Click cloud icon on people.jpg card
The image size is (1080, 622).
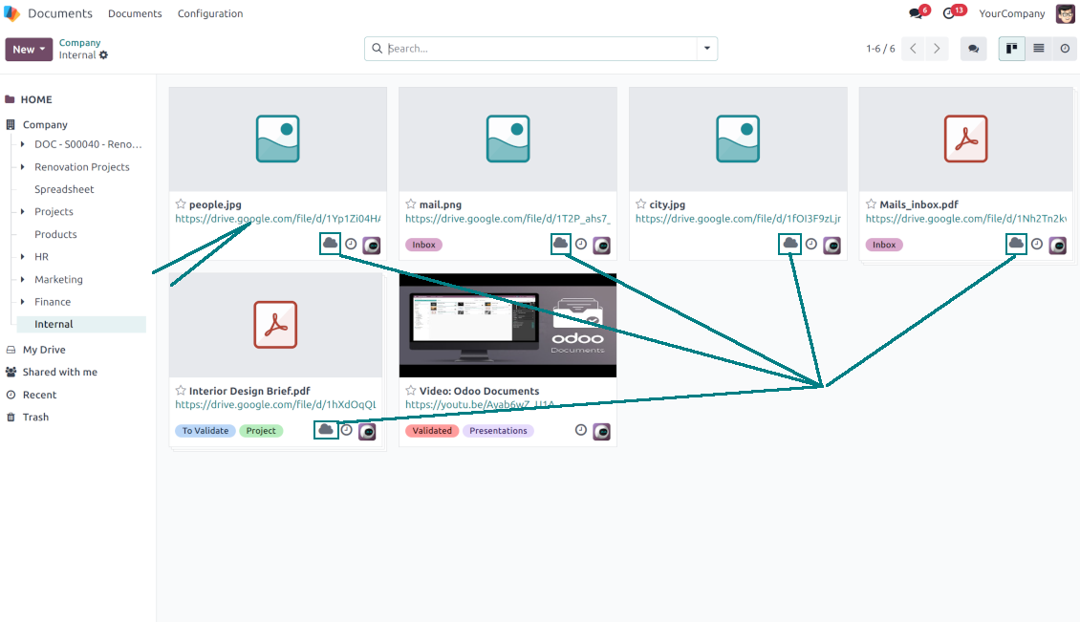tap(330, 243)
